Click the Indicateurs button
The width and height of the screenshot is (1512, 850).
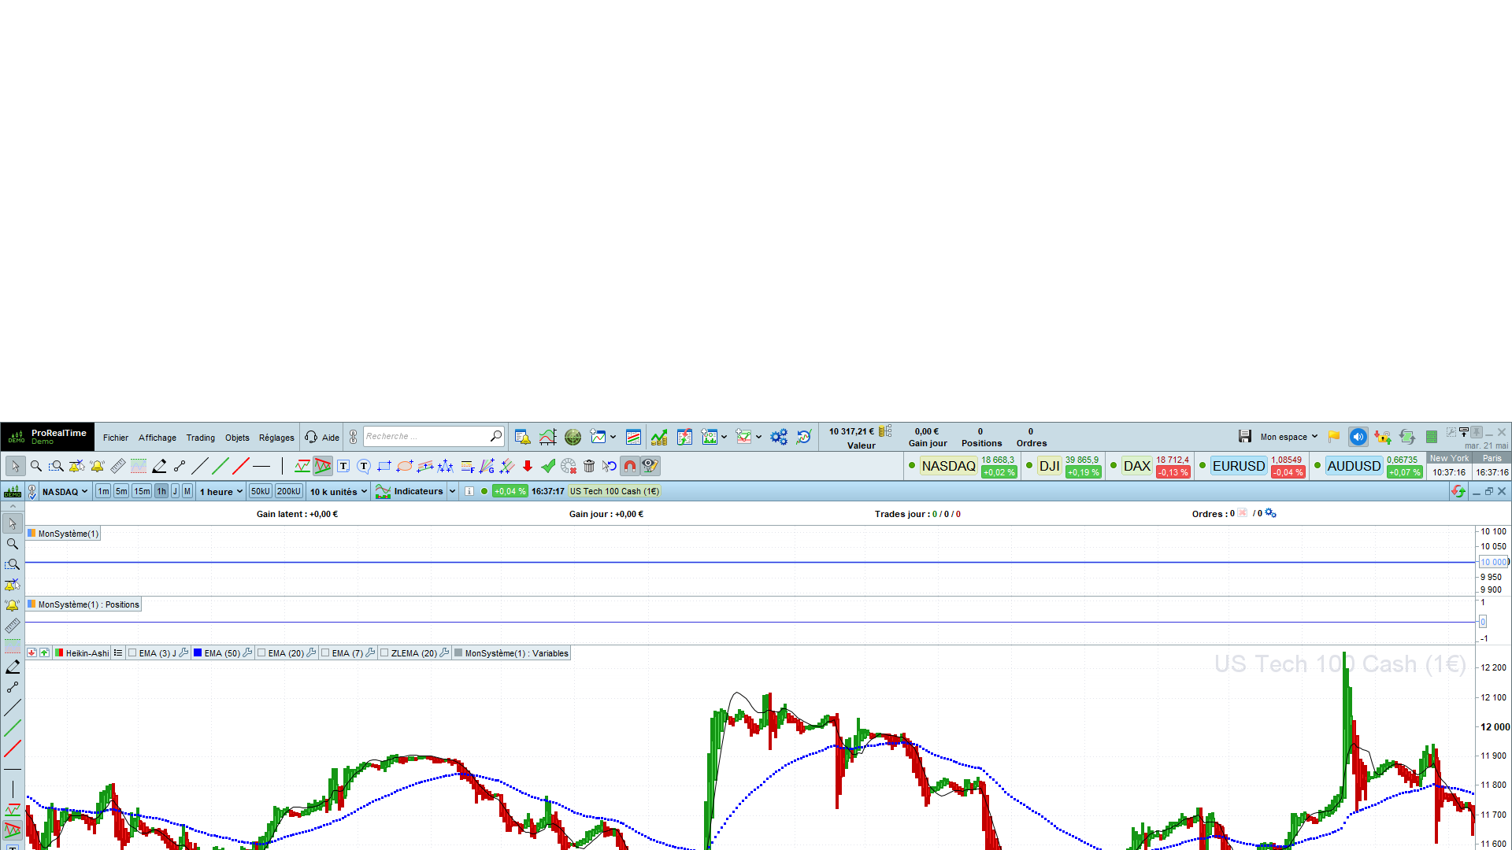coord(417,491)
